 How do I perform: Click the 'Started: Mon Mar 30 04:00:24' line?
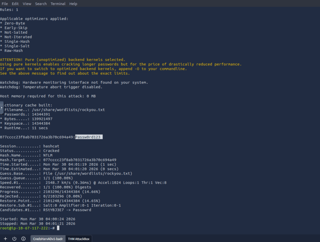click(37, 219)
